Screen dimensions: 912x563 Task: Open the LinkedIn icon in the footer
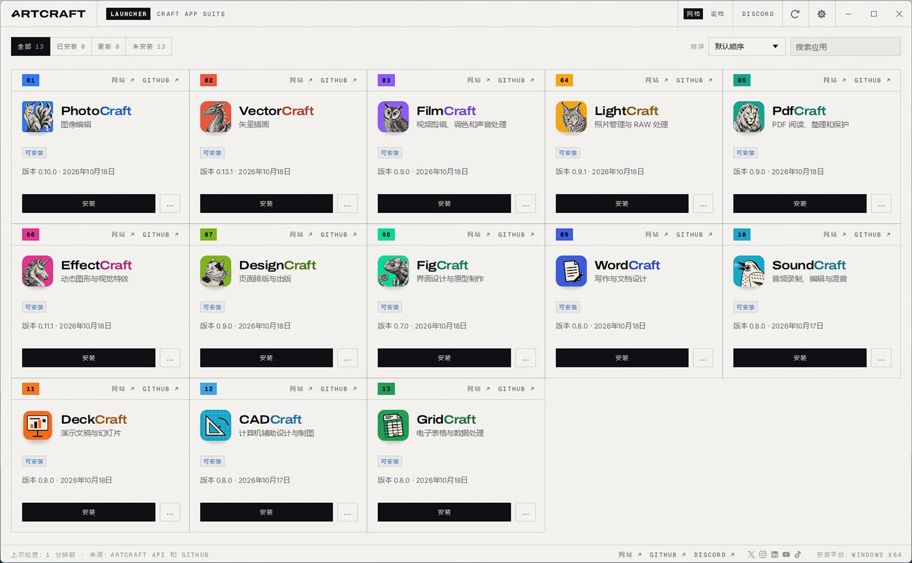tap(775, 554)
